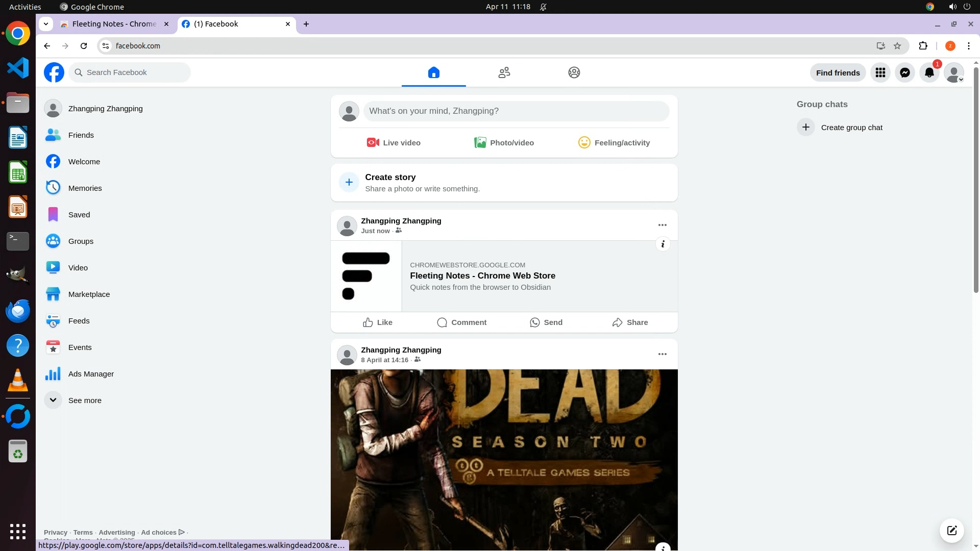This screenshot has width=980, height=551.
Task: Open the Chrome tab search dropdown
Action: tap(46, 24)
